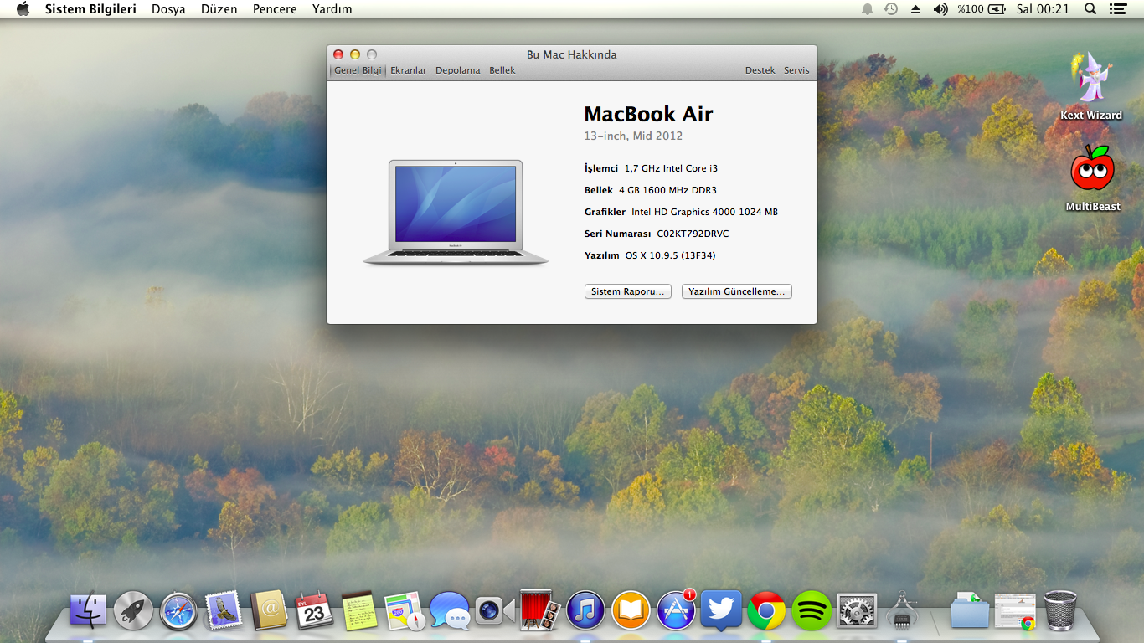Open iBooks orange book icon
This screenshot has height=643, width=1144.
point(631,611)
